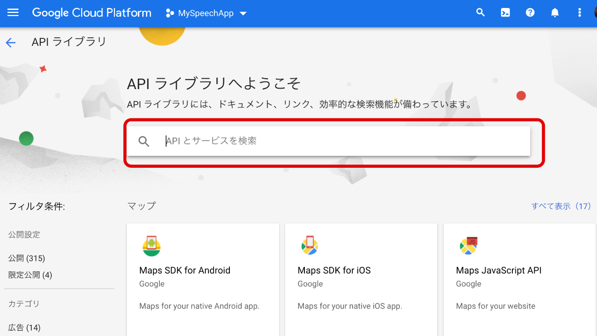Activate Cloud Shell terminal icon
The image size is (597, 336).
[505, 13]
